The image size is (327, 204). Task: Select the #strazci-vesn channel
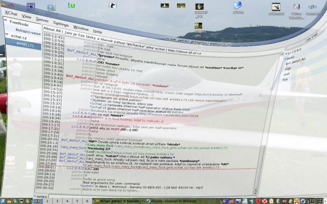[28, 31]
